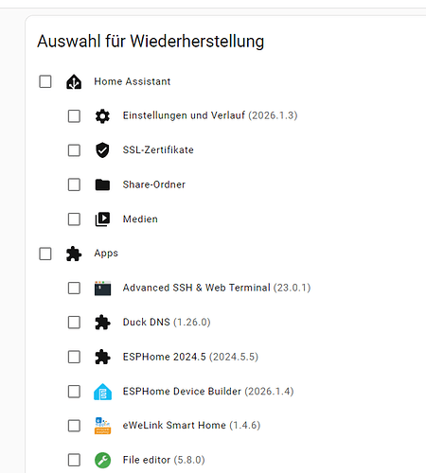Click the File editor (5.8.0) label
Image resolution: width=426 pixels, height=473 pixels.
[x=164, y=460]
